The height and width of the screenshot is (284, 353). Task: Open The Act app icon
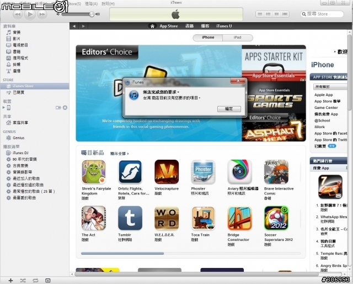click(x=94, y=218)
